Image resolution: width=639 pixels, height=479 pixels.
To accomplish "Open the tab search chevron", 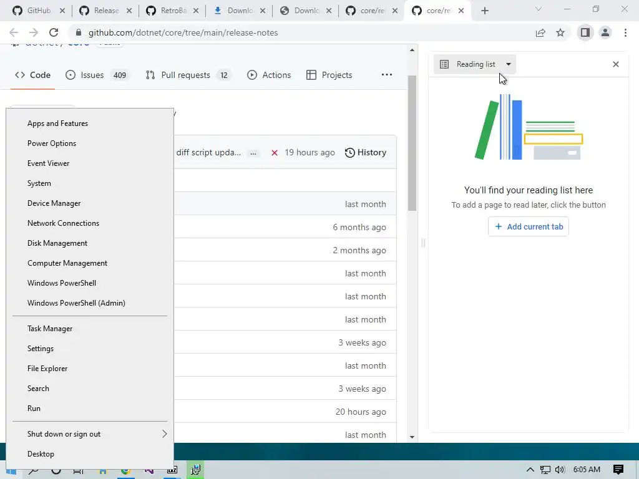I will [x=539, y=9].
